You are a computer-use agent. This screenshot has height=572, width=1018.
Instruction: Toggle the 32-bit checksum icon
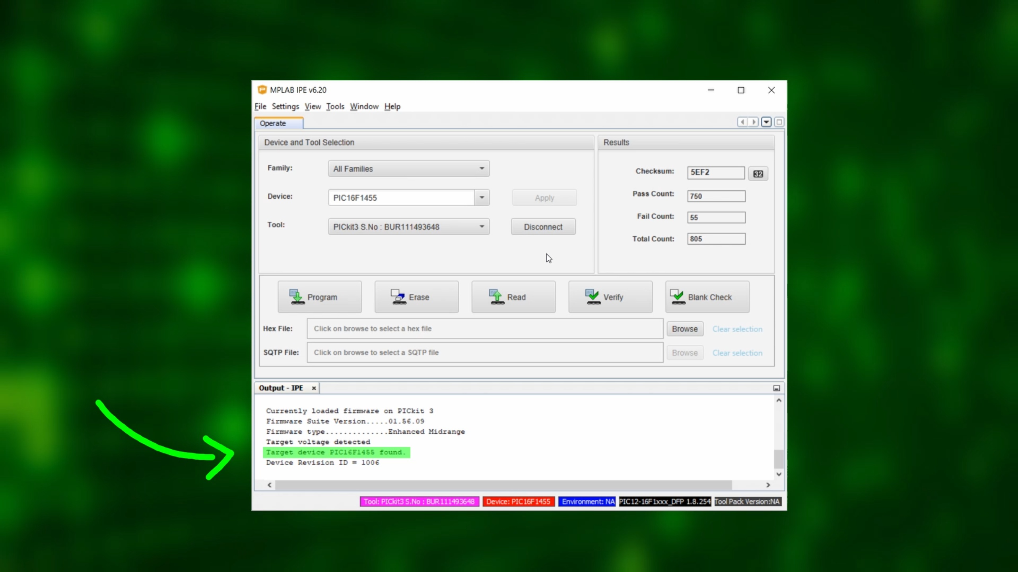point(758,174)
